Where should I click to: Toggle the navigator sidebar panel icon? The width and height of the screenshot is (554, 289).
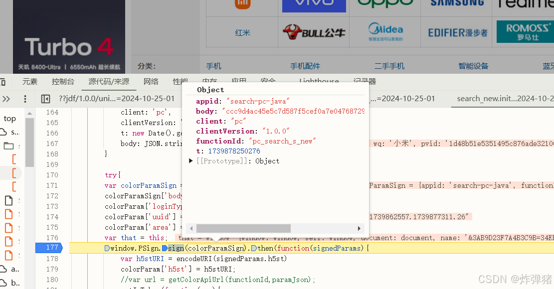pos(45,99)
